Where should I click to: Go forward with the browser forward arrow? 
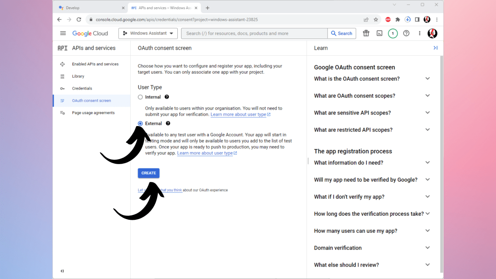coord(69,19)
